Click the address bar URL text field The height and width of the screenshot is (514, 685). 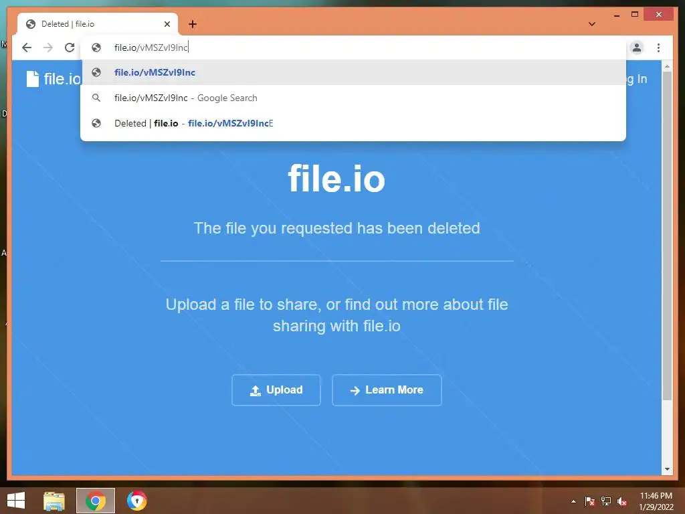click(353, 48)
